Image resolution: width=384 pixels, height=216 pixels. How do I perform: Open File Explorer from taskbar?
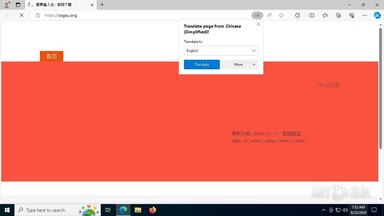point(138,210)
